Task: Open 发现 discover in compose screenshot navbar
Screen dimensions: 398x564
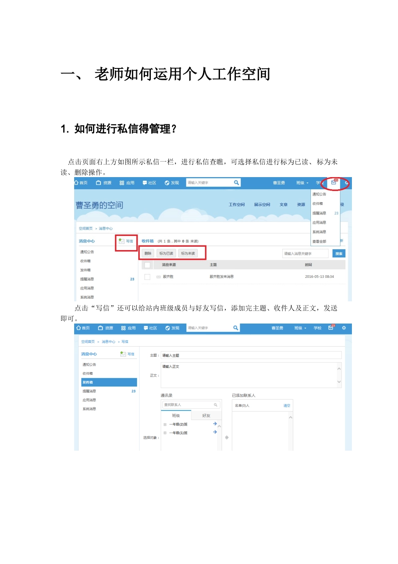Action: (172, 328)
